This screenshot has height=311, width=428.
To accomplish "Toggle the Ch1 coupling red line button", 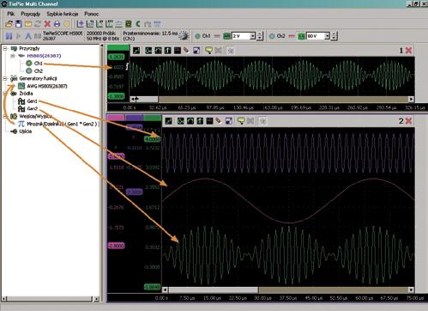I will (x=217, y=36).
